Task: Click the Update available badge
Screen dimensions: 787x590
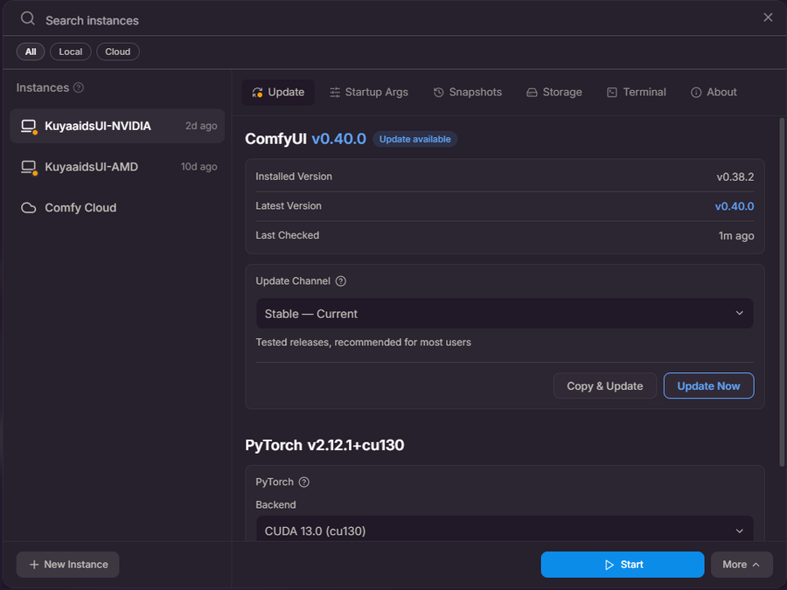Action: pyautogui.click(x=415, y=139)
